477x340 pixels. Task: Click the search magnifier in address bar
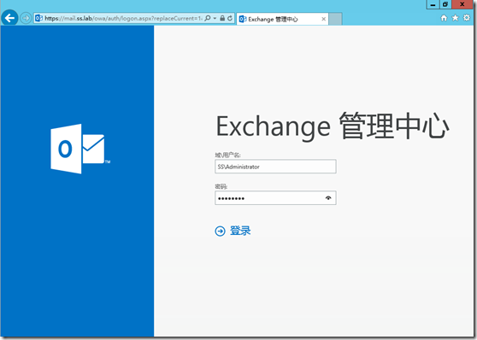[x=208, y=18]
